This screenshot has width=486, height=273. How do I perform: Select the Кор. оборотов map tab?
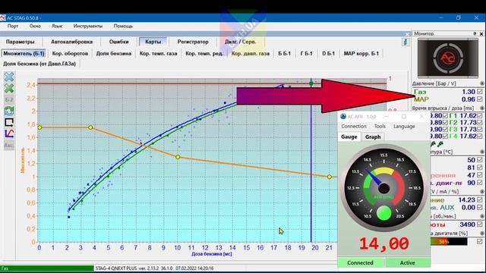point(70,54)
